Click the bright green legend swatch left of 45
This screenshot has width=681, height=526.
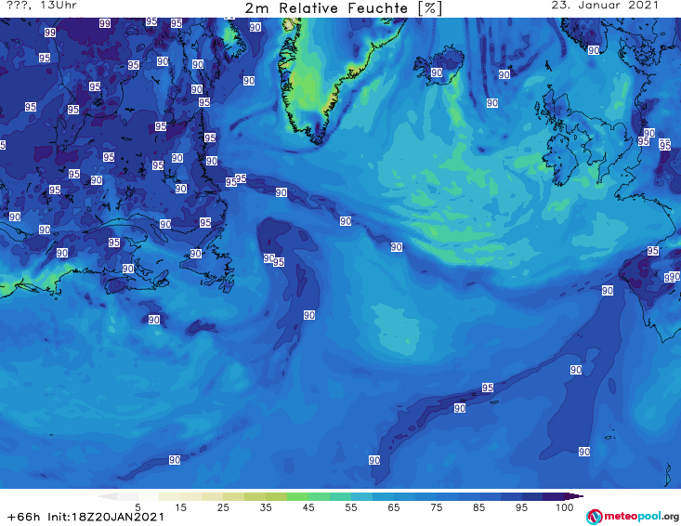(297, 496)
